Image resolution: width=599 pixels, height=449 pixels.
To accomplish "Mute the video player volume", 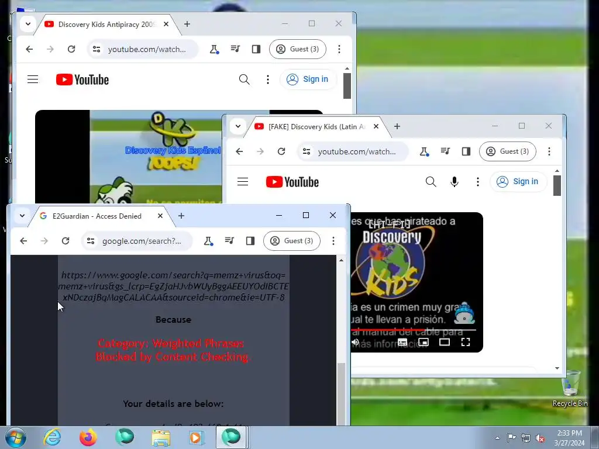I will [355, 342].
